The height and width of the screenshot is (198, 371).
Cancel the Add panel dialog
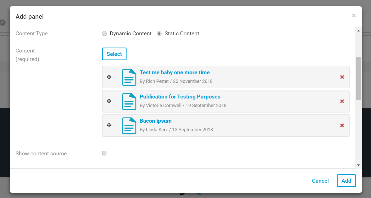[320, 181]
